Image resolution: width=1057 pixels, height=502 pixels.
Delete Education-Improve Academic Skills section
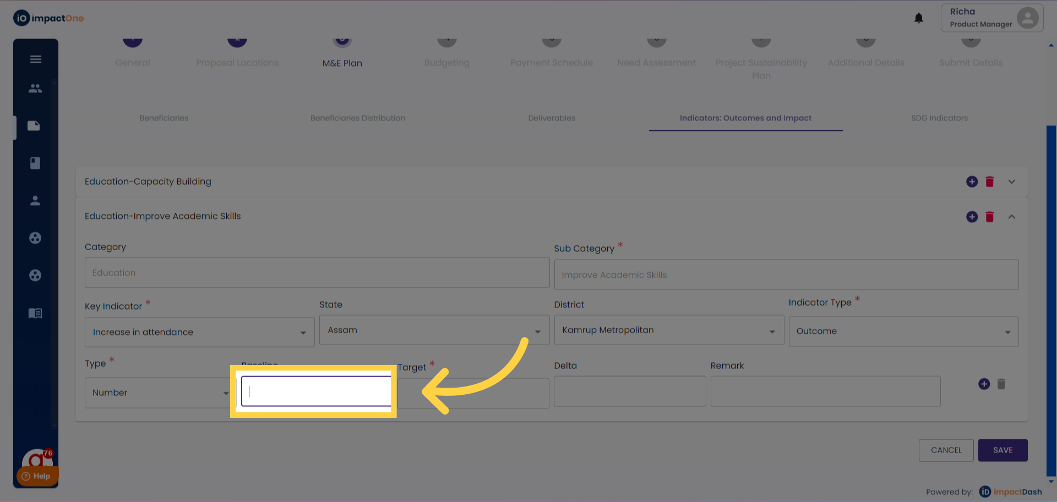click(x=989, y=217)
